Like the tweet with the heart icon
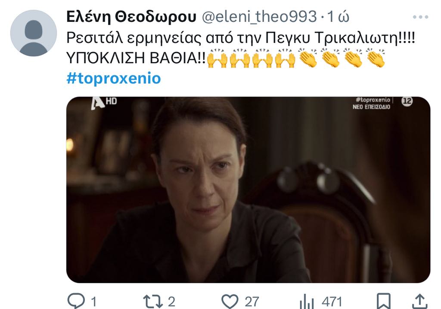This screenshot has width=441, height=309. (x=230, y=301)
